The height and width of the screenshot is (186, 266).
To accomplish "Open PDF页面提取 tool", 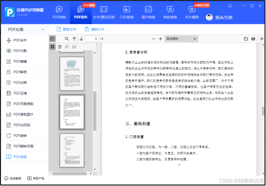I will click(x=24, y=104).
